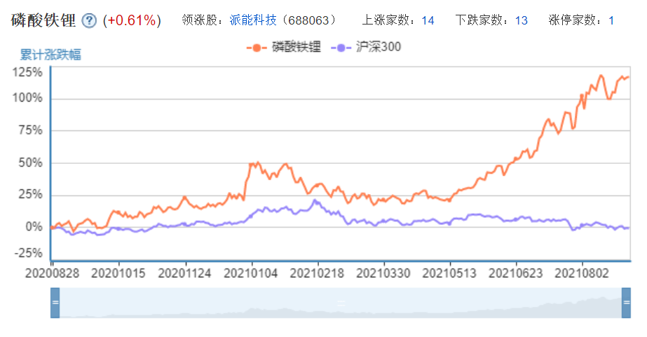647x337 pixels.
Task: Click the +0.61% change value
Action: pyautogui.click(x=132, y=20)
